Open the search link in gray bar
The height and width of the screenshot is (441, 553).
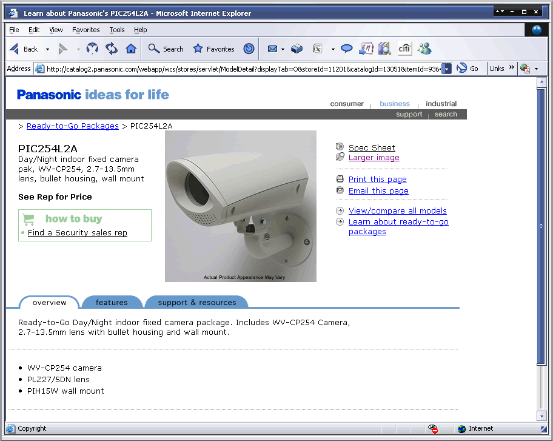[x=446, y=114]
